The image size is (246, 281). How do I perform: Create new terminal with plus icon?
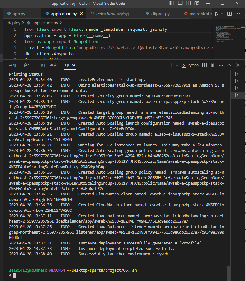click(x=171, y=65)
